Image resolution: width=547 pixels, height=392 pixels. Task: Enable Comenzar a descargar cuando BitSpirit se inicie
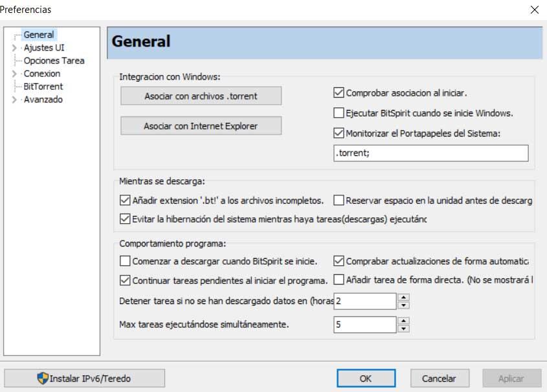click(125, 261)
